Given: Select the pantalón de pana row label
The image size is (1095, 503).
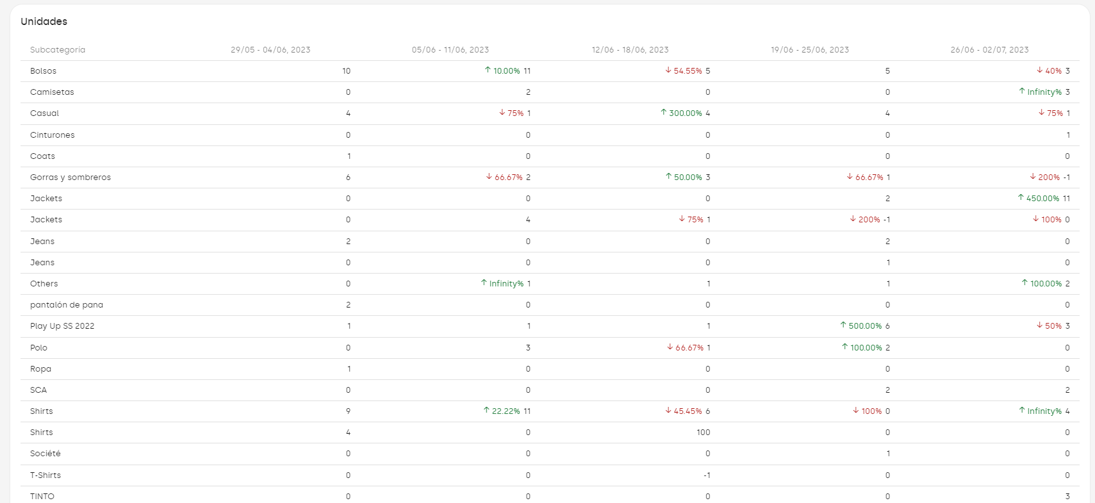Looking at the screenshot, I should pos(67,305).
